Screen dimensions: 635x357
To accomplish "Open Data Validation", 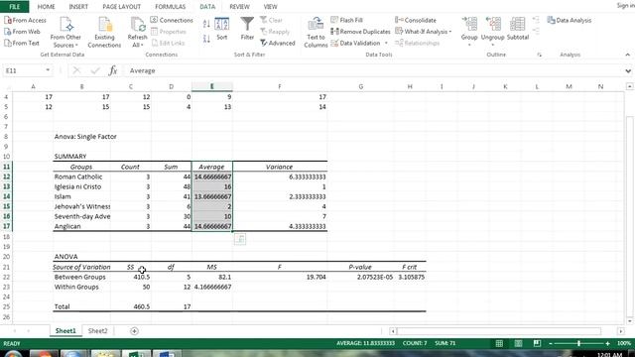I will [x=355, y=43].
